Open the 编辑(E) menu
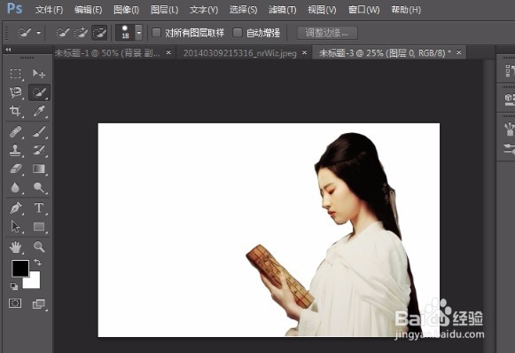 coord(88,10)
